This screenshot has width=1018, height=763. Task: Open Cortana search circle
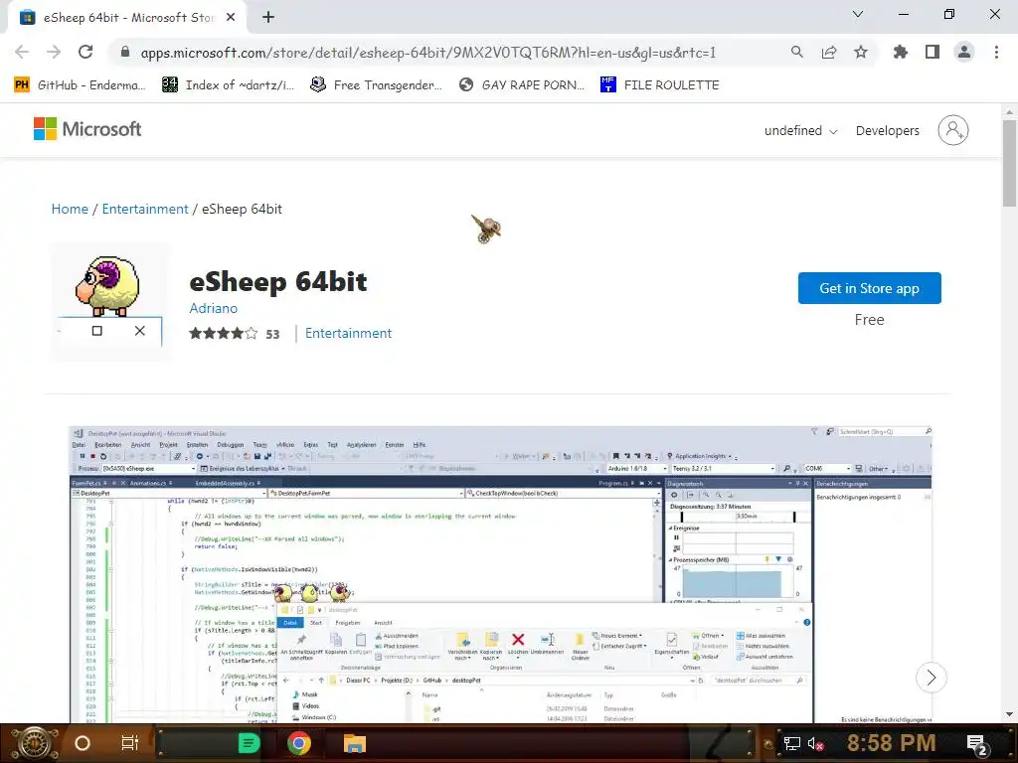(x=83, y=743)
